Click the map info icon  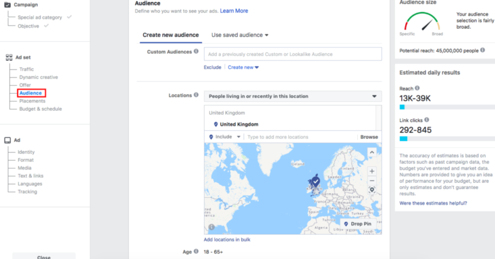point(212,227)
